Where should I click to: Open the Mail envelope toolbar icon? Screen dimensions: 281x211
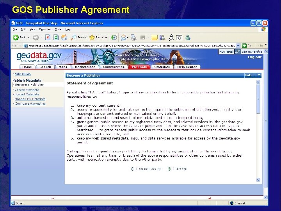click(x=123, y=38)
